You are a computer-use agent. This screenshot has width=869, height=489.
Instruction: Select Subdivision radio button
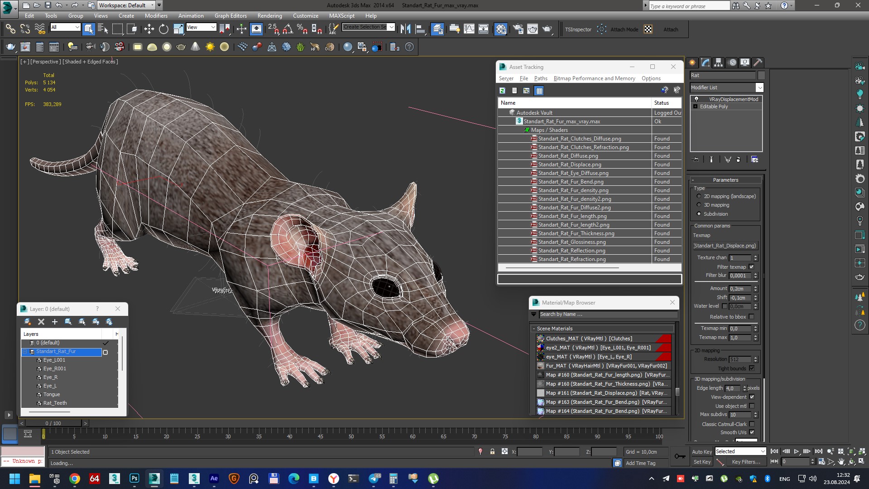point(699,214)
